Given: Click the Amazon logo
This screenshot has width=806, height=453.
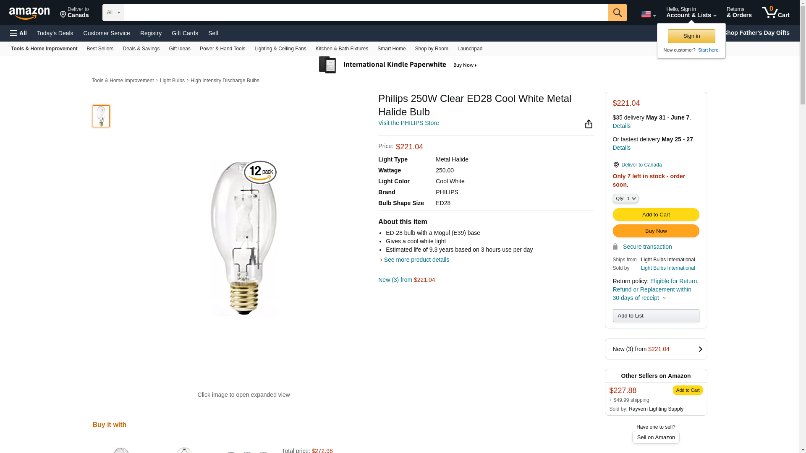Looking at the screenshot, I should (29, 13).
